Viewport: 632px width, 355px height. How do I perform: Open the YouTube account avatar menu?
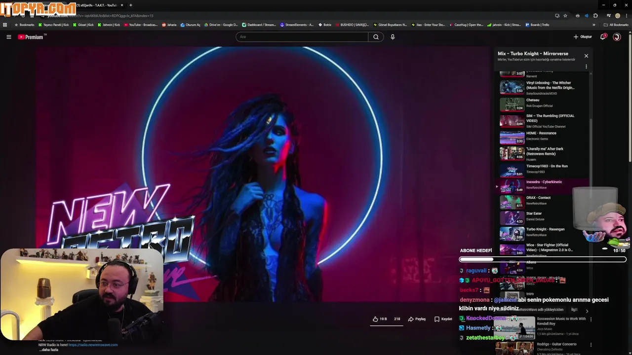[617, 37]
